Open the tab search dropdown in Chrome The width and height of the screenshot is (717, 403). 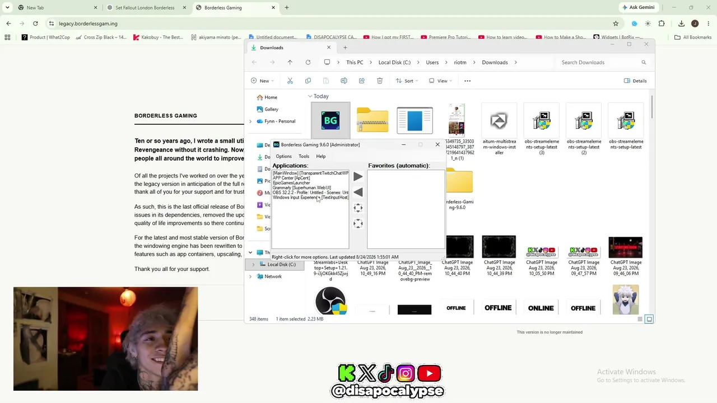[7, 8]
